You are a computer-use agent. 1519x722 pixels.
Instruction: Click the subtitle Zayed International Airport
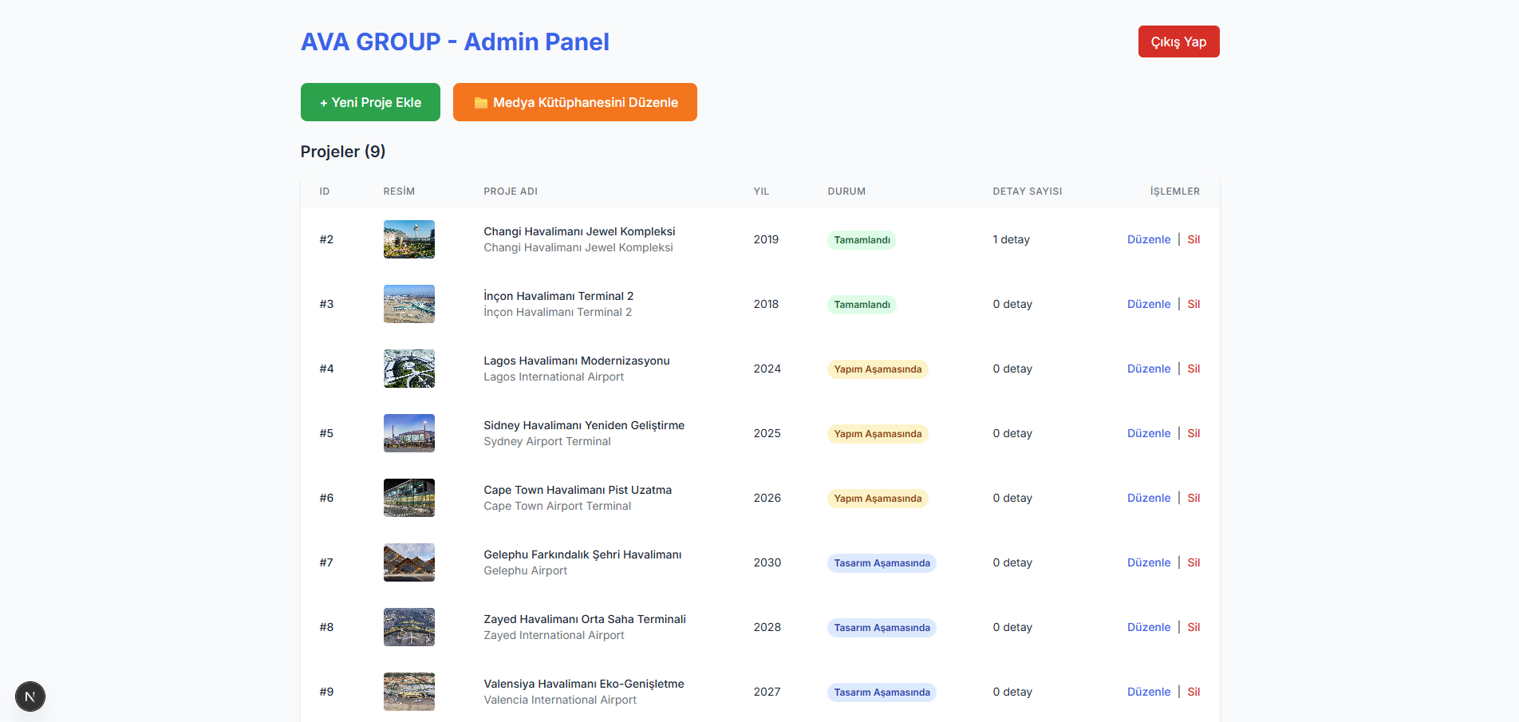point(554,635)
